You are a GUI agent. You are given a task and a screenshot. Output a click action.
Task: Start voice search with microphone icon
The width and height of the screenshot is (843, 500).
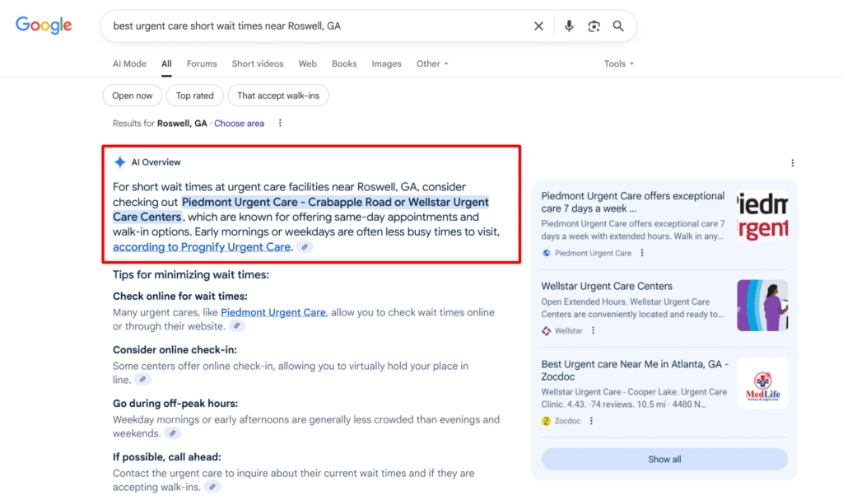569,26
